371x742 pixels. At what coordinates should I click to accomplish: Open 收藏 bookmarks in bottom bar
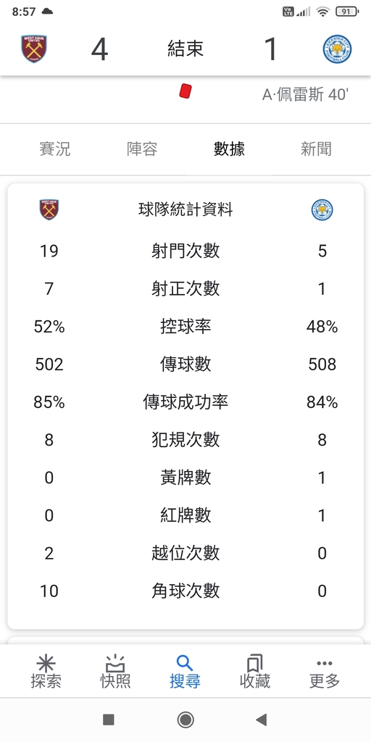pos(254,672)
